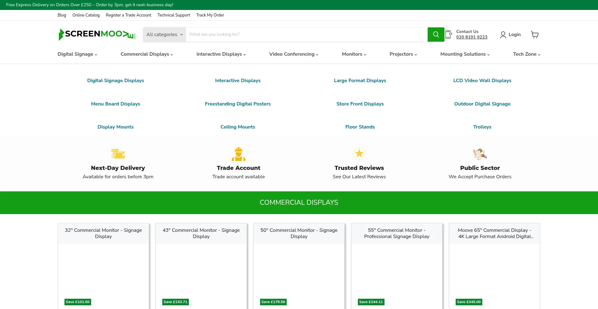
Task: Click the Trusted Reviews star icon
Action: [x=359, y=154]
